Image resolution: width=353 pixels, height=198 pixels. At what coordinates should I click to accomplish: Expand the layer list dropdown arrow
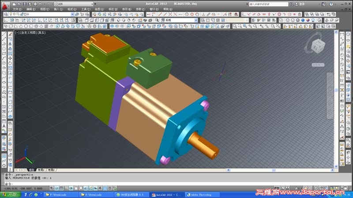[72, 15]
